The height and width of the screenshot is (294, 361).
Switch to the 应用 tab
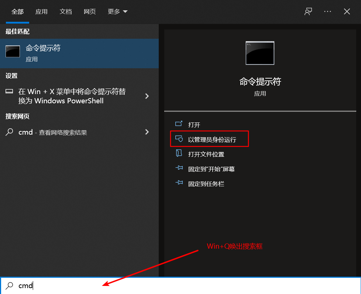coord(41,11)
